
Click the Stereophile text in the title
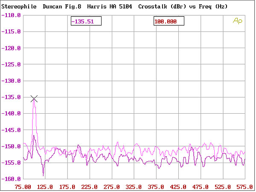[x=19, y=7]
